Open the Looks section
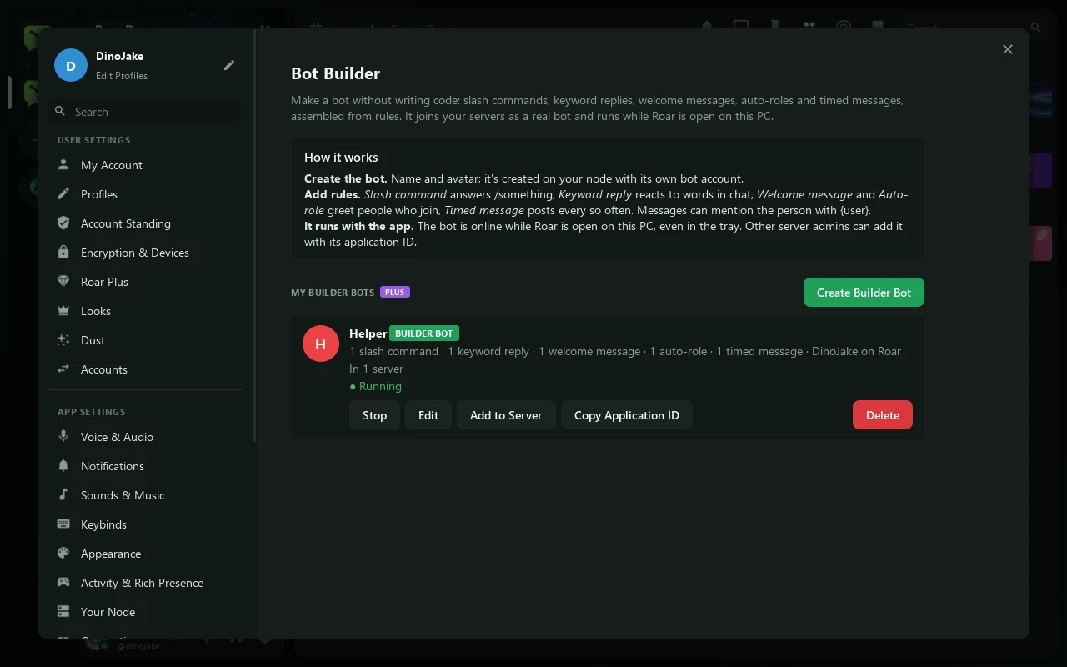 145,311
